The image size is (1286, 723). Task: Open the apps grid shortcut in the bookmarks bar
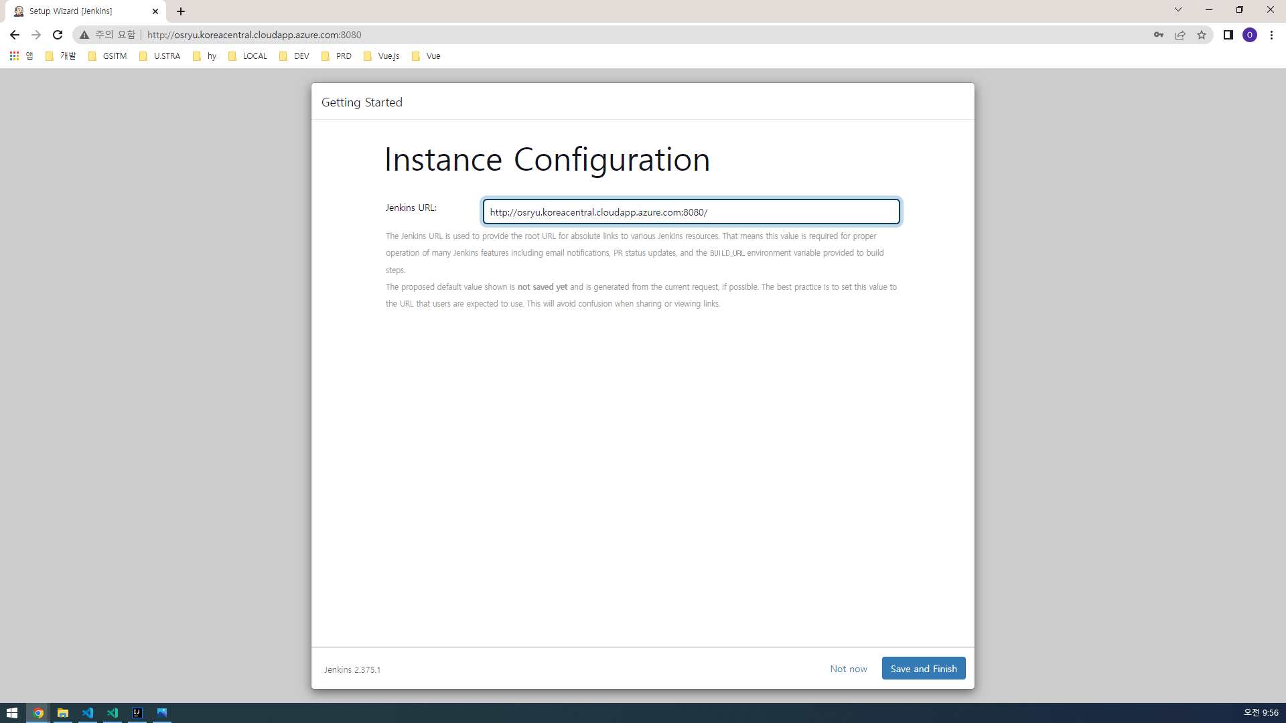click(x=14, y=56)
